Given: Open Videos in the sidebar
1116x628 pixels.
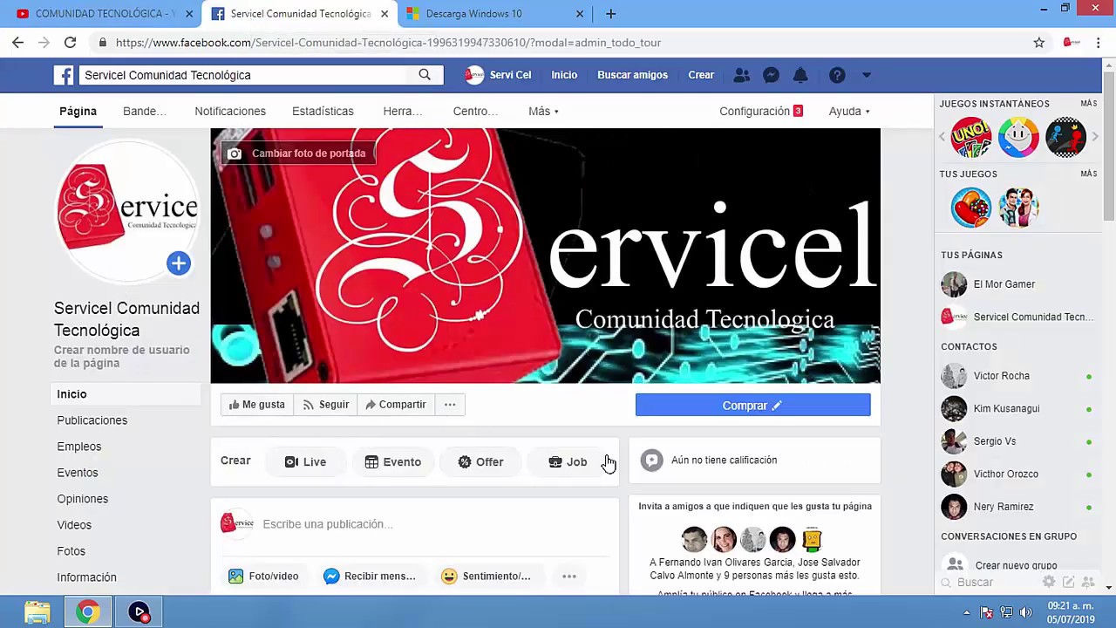Looking at the screenshot, I should coord(74,525).
